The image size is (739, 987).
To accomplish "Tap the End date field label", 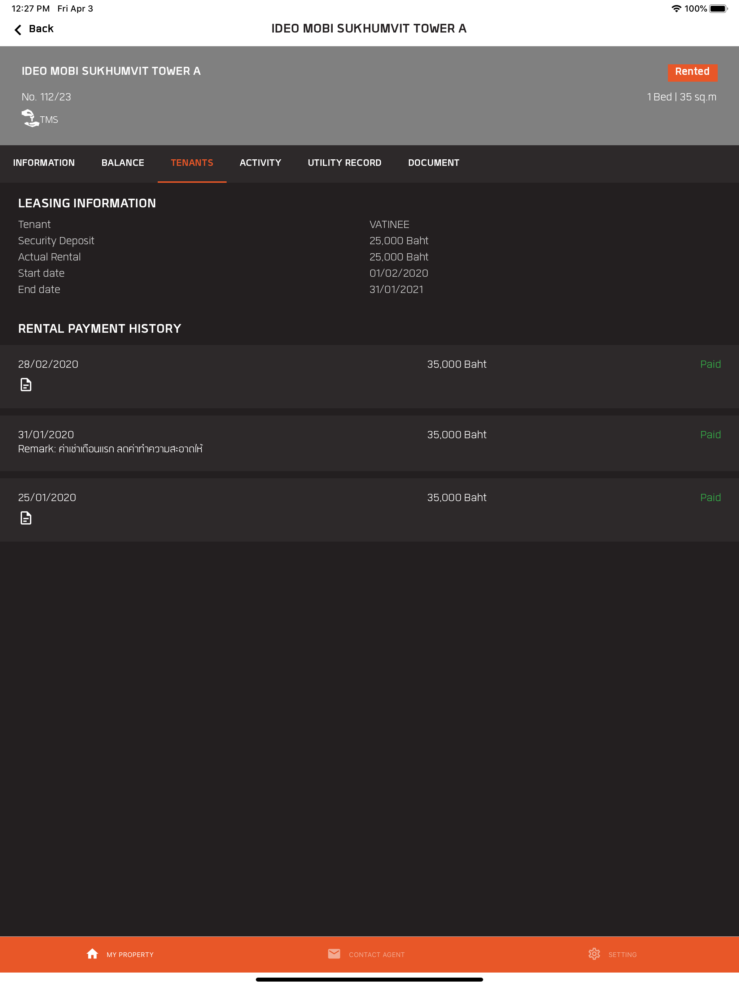I will 39,290.
